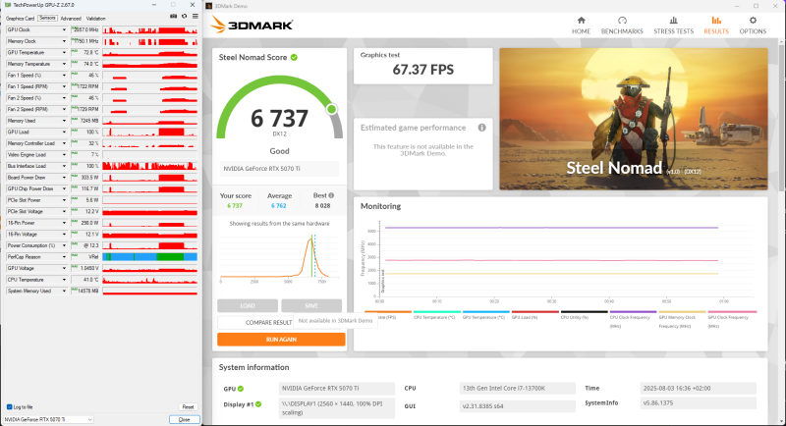Open Fan 1 Speed (%) sensor dropdown
This screenshot has width=786, height=426.
[64, 75]
